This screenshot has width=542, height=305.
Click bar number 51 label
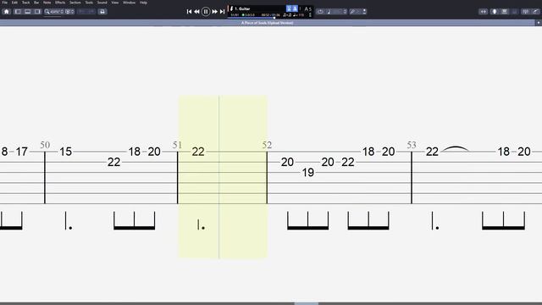(x=177, y=145)
